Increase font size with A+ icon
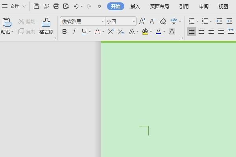The height and width of the screenshot is (157, 236). click(142, 21)
